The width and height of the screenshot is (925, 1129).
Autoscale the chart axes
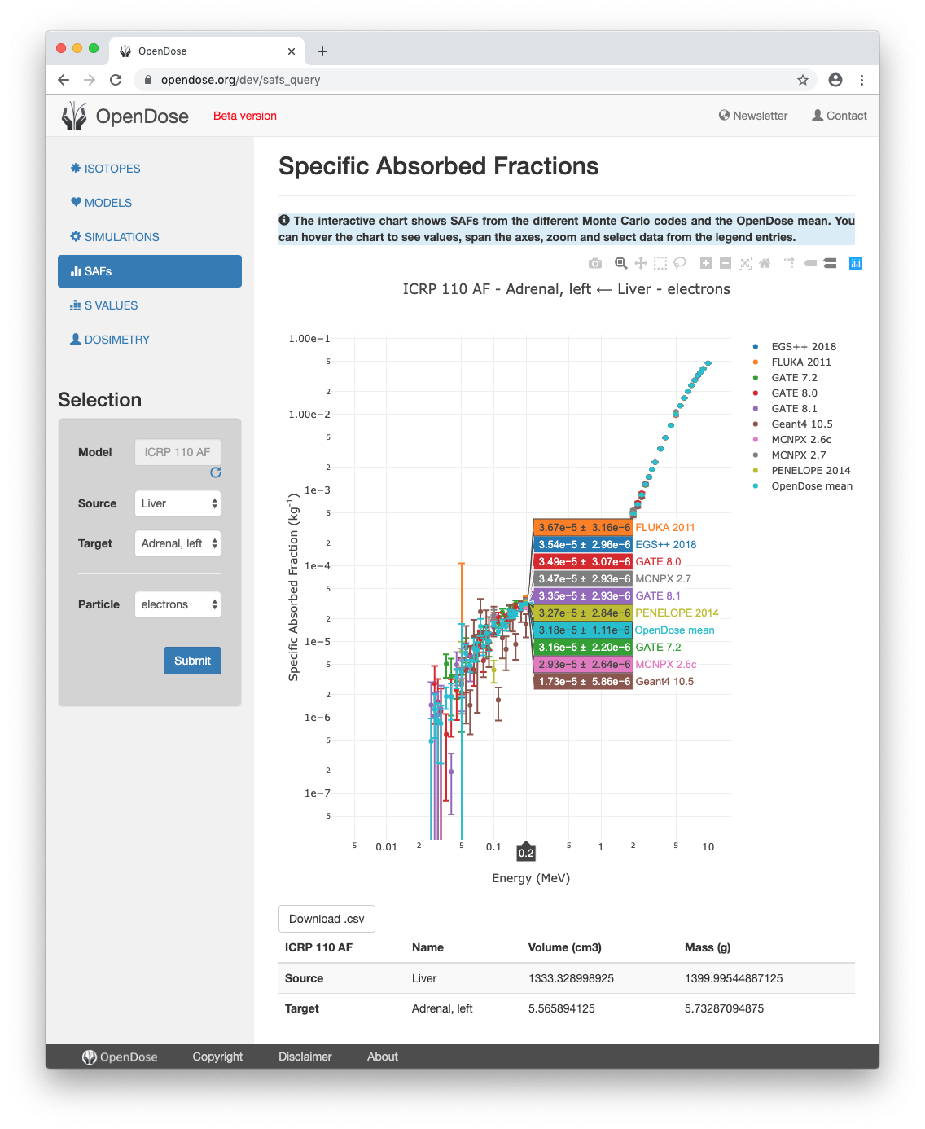coord(745,263)
